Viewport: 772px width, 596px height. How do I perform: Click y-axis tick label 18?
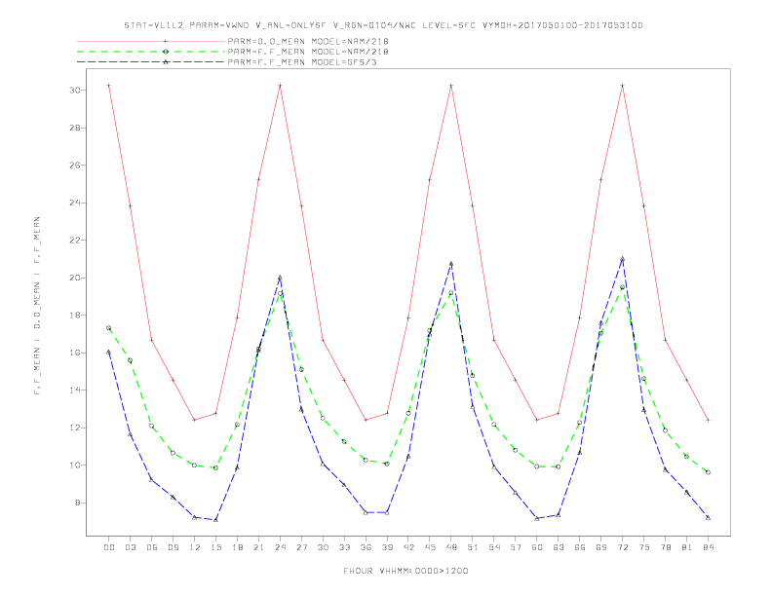pyautogui.click(x=75, y=316)
